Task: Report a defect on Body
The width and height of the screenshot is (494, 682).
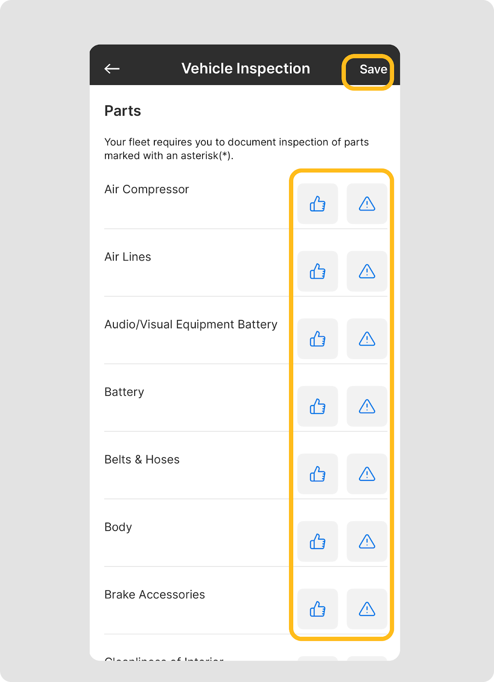Action: pos(367,541)
